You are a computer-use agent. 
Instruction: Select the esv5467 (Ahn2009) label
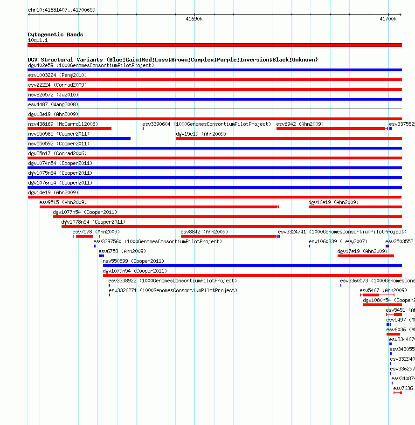pos(384,290)
